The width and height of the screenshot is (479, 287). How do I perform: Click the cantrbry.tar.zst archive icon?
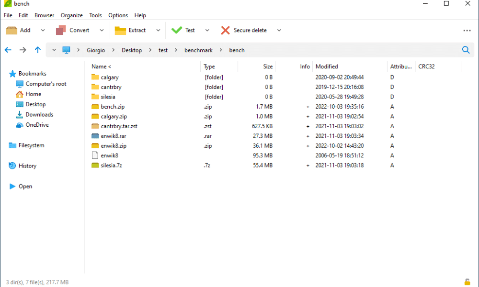95,126
